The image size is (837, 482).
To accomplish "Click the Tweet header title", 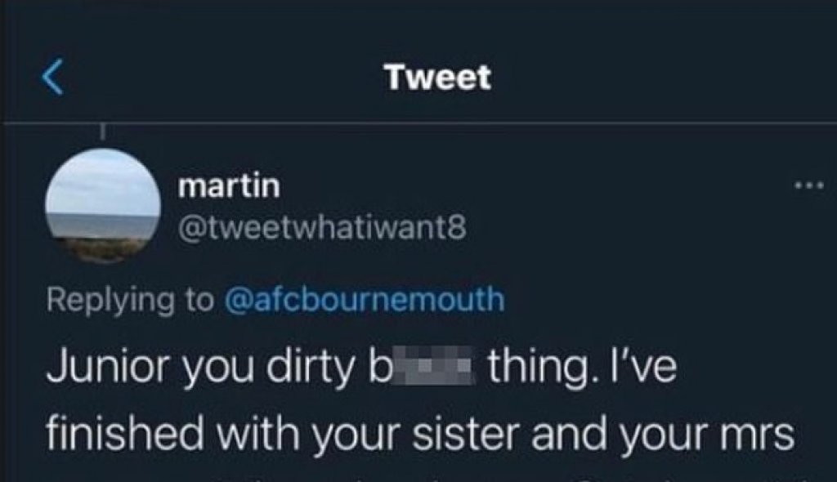I will point(437,78).
